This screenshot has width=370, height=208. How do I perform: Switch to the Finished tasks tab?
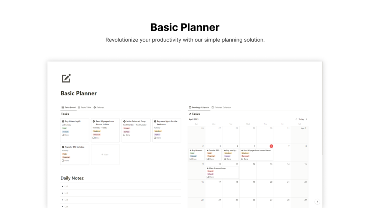click(99, 107)
